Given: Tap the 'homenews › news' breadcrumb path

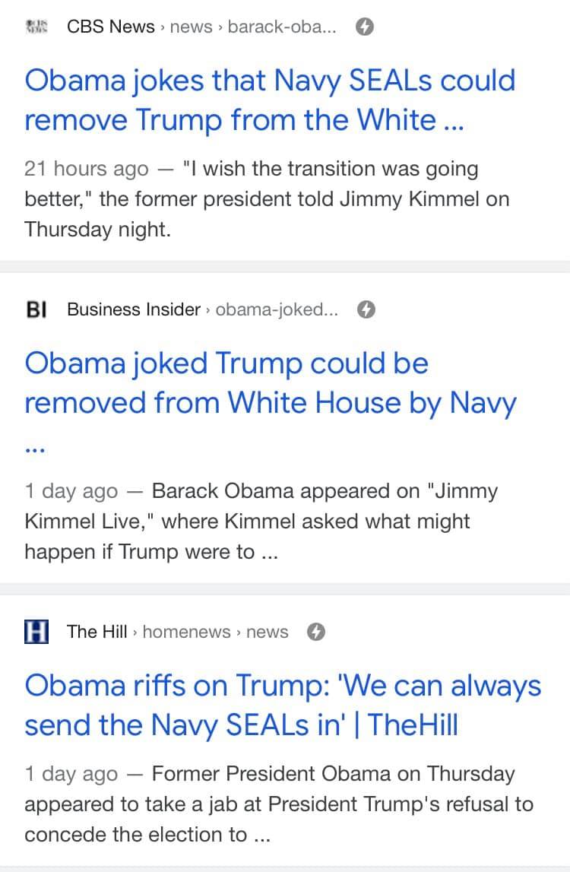Looking at the screenshot, I should click(215, 632).
